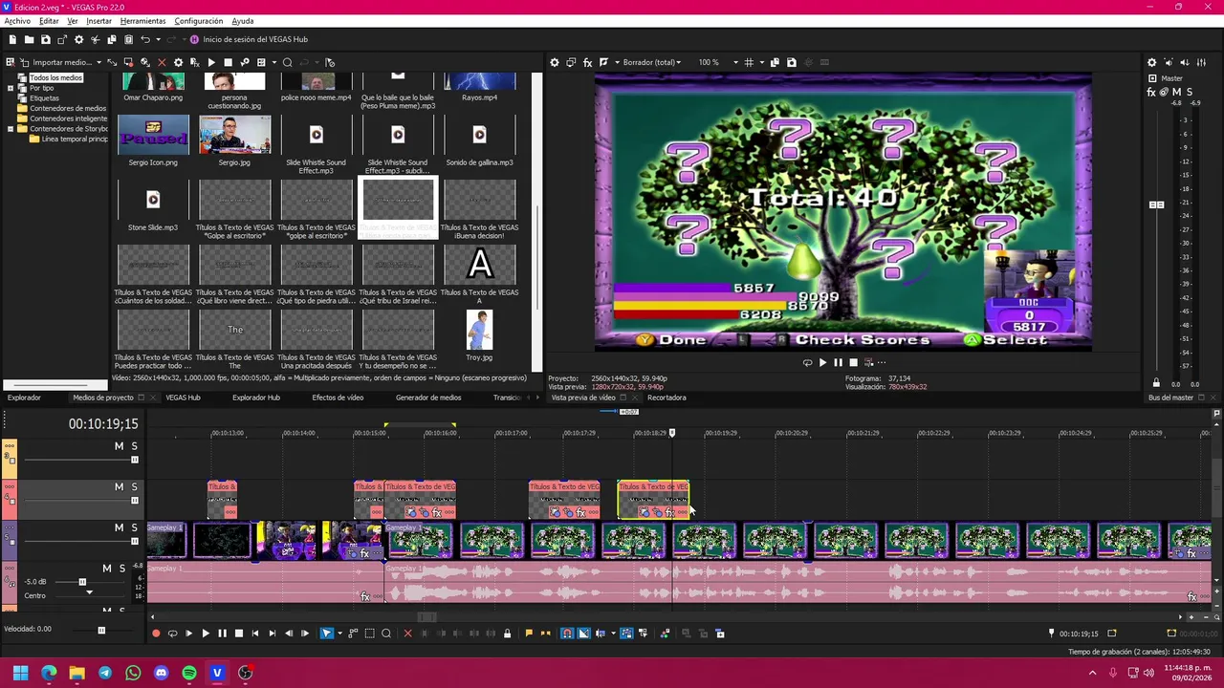Screen dimensions: 1224x688
Task: Solo the titles track highlighted in red
Action: click(x=134, y=486)
